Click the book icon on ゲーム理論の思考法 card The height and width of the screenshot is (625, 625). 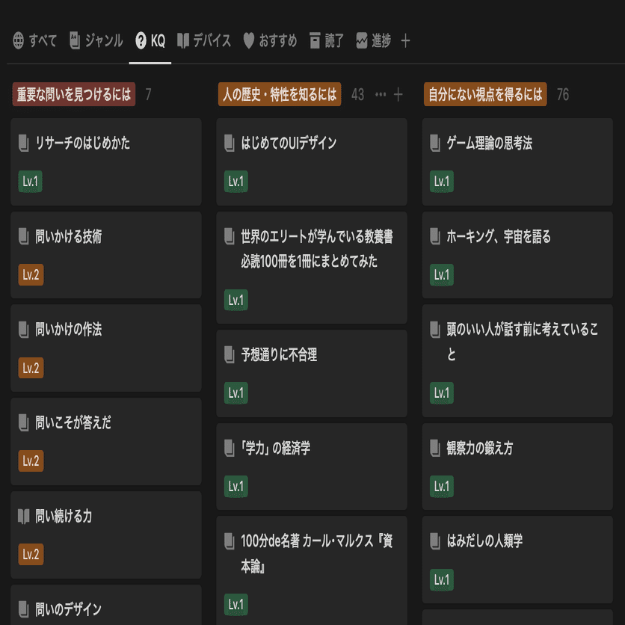coord(436,144)
